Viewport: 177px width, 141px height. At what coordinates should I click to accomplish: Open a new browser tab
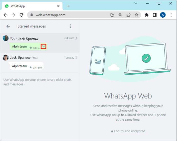point(68,6)
